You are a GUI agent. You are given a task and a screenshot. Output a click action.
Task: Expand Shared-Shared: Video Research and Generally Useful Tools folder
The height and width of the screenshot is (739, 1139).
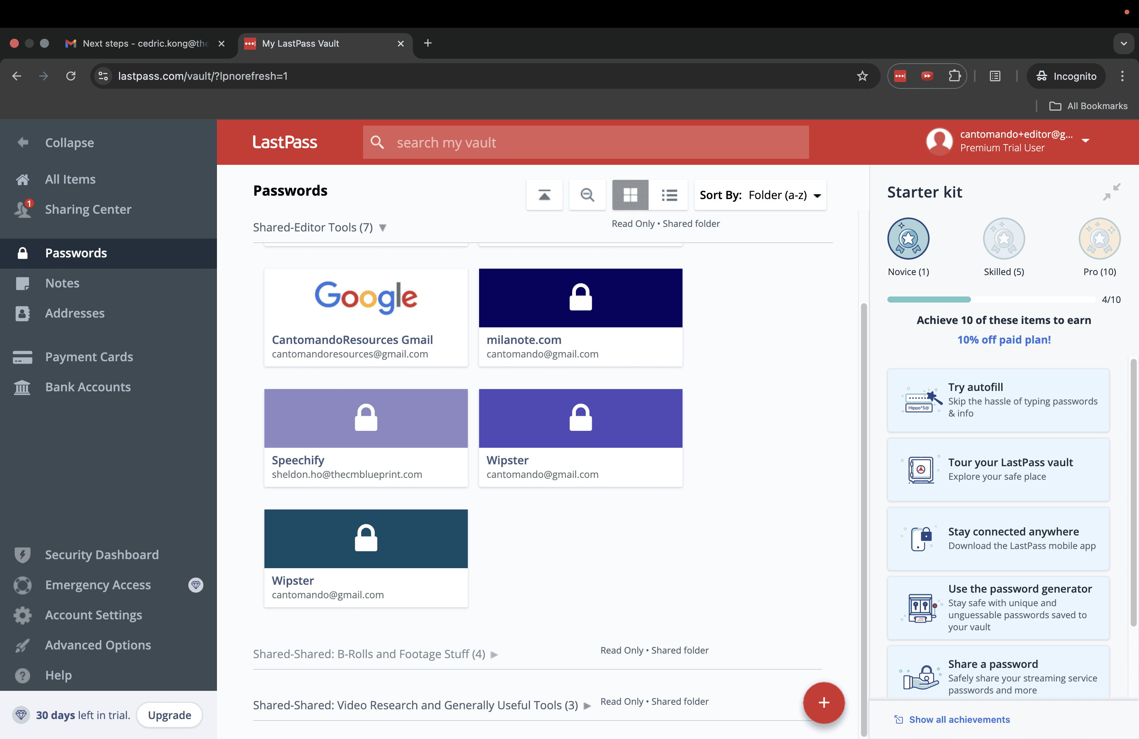click(x=587, y=706)
